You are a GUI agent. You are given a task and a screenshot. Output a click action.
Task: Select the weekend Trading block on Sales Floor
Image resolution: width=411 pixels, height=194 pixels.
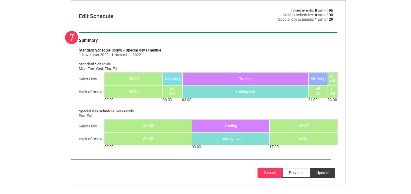(231, 126)
